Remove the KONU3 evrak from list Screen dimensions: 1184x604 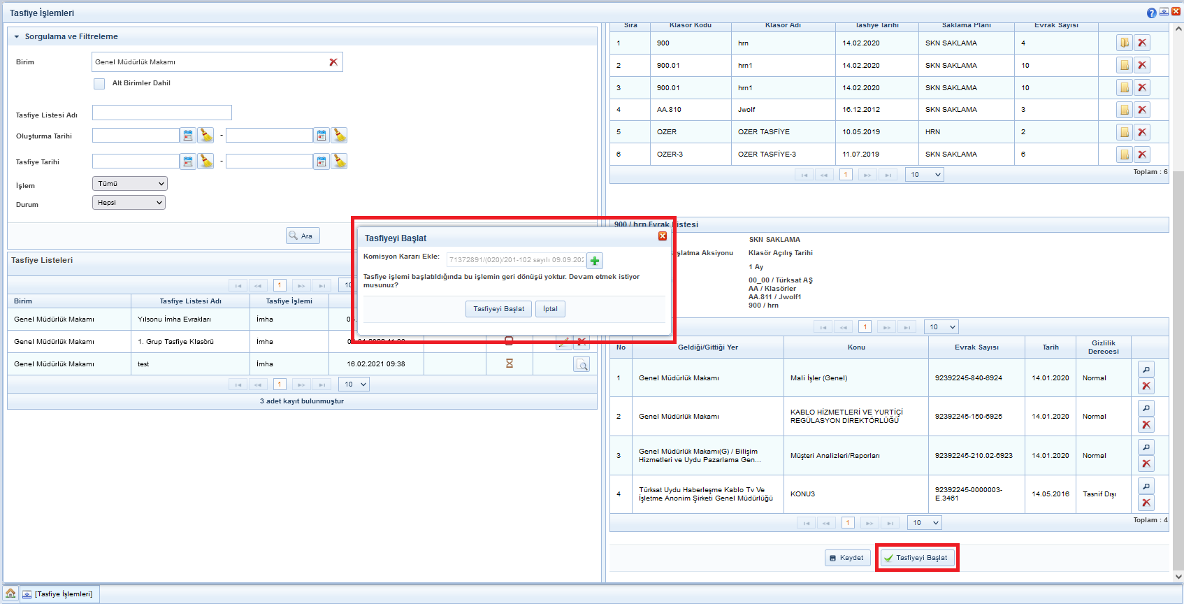(1146, 503)
